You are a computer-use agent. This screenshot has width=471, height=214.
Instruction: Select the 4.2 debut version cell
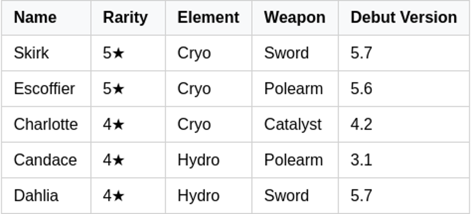coord(361,124)
